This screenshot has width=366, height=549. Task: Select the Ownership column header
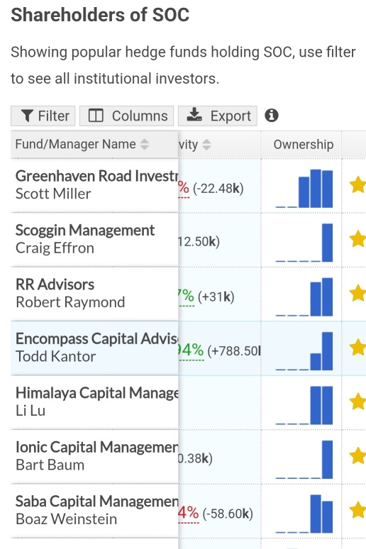tap(304, 145)
